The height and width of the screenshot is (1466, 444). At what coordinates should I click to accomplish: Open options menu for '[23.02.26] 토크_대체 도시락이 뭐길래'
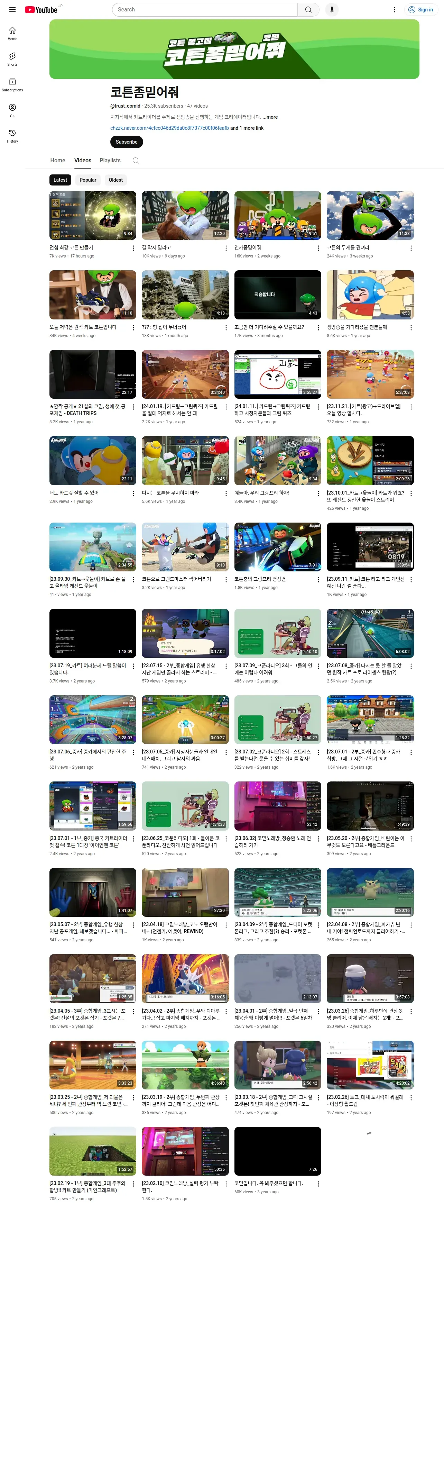pyautogui.click(x=411, y=1097)
